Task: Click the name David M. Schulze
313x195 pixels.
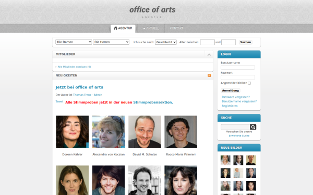Action: click(x=145, y=154)
